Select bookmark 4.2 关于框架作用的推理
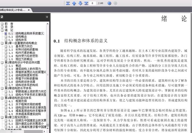192x133 pixels. tap(25, 104)
